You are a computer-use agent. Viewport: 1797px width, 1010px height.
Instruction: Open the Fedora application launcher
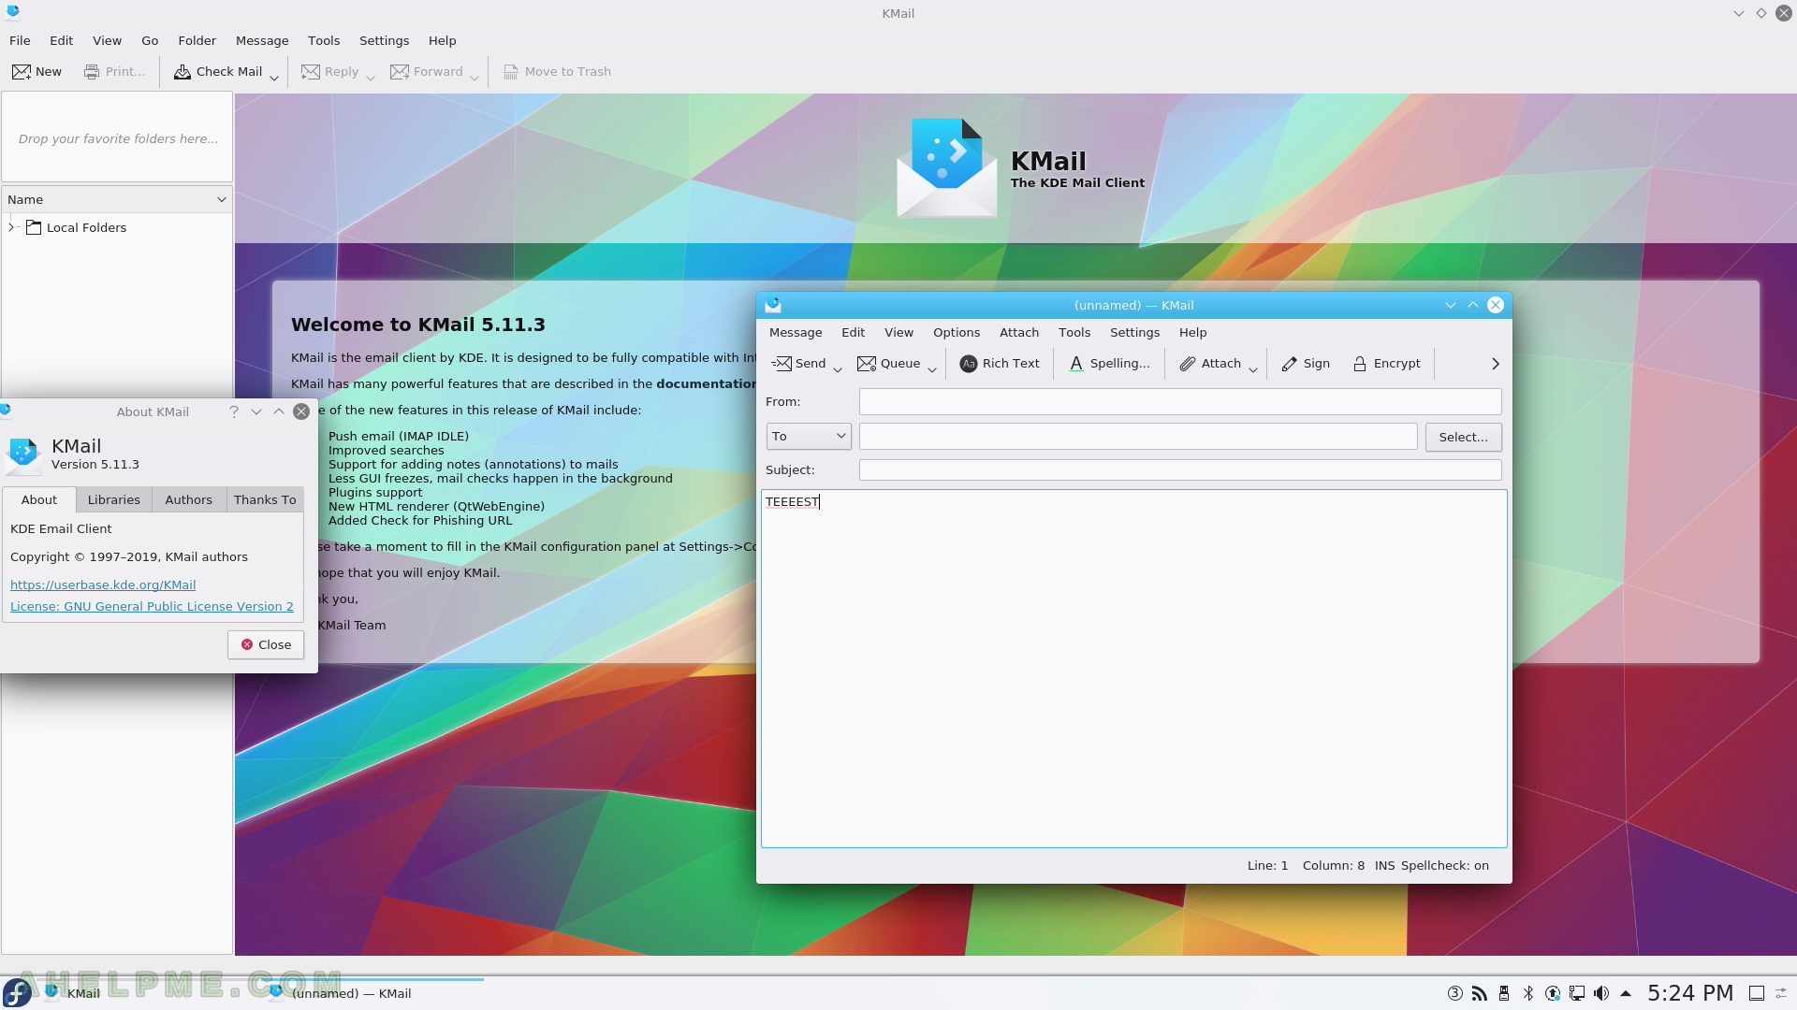[17, 993]
